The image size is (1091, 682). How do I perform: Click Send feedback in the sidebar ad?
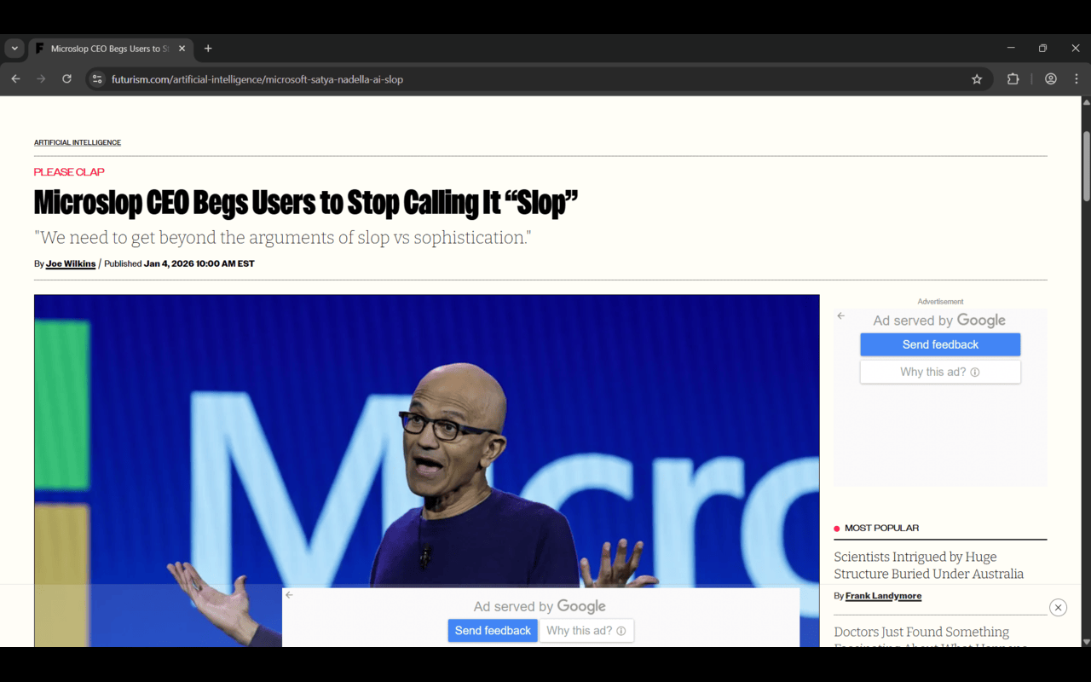point(940,344)
